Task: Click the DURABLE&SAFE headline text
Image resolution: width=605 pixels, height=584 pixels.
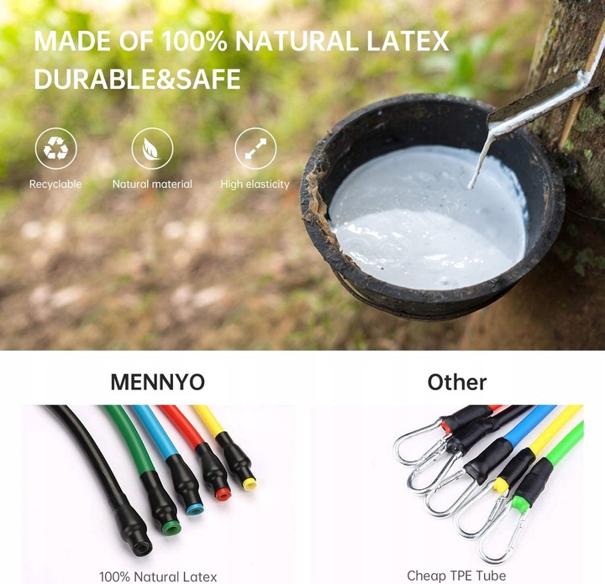Action: 137,79
